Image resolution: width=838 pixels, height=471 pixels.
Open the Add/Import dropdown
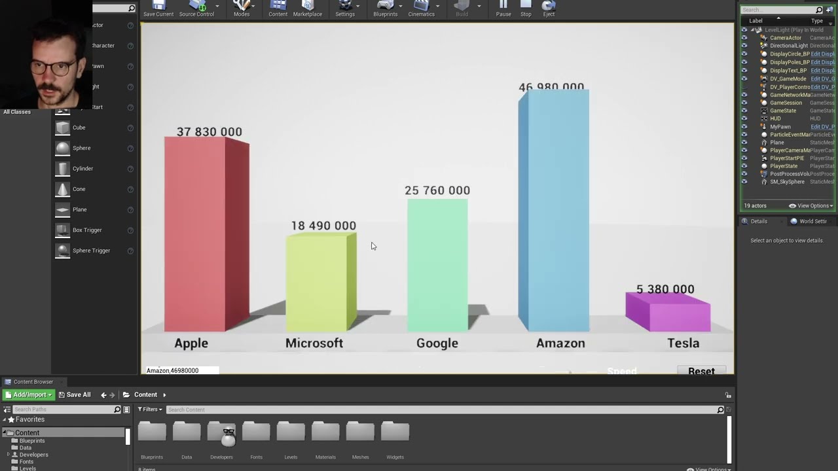click(28, 395)
